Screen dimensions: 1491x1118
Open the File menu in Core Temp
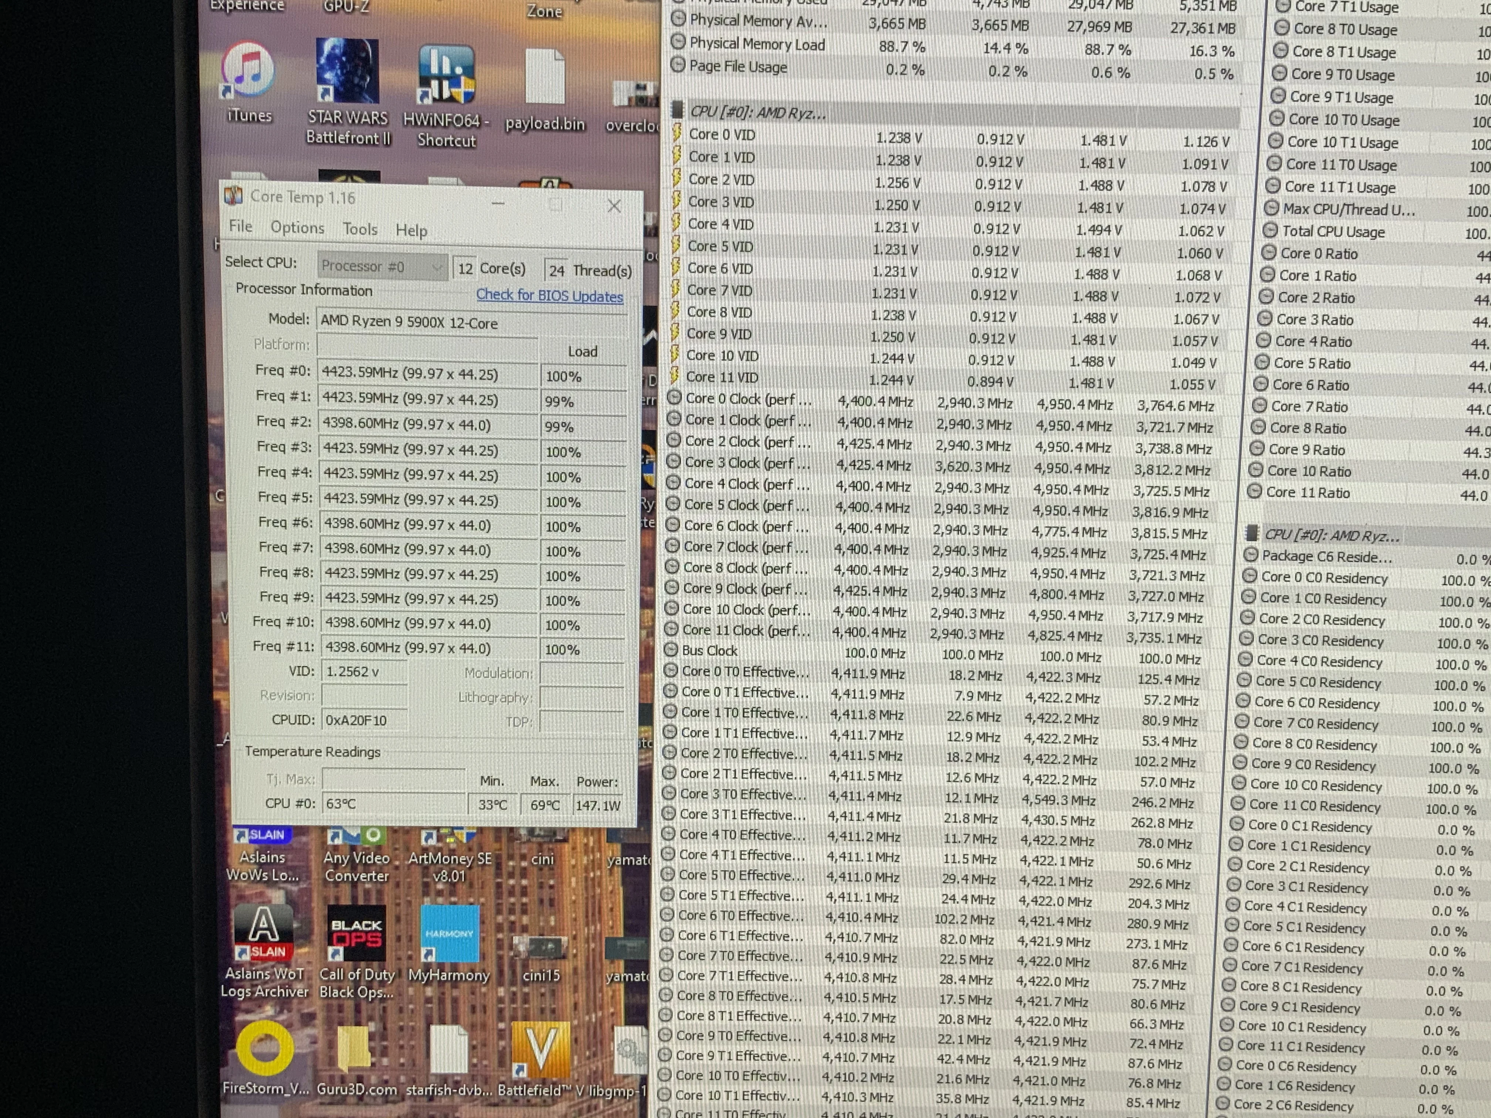[x=241, y=226]
